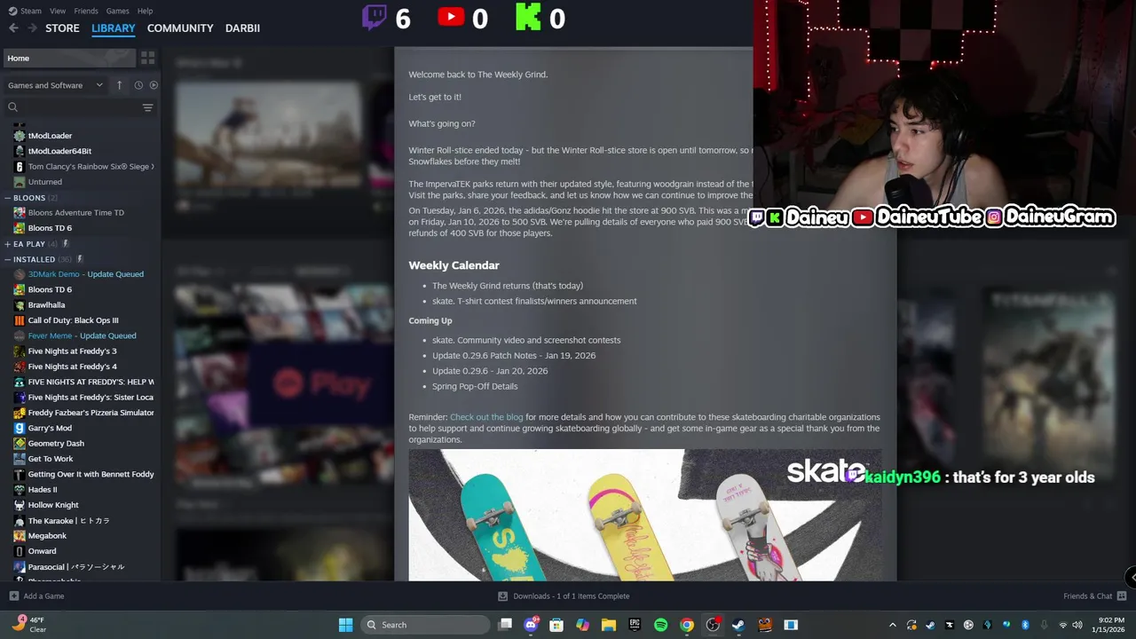1136x639 pixels.
Task: Open OBS Studio from the taskbar
Action: pyautogui.click(x=713, y=625)
